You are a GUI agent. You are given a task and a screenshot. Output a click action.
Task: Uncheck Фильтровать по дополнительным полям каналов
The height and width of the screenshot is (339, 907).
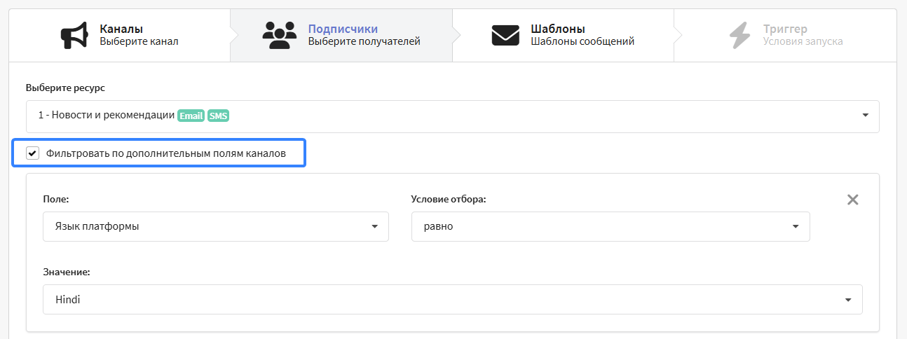tap(32, 153)
